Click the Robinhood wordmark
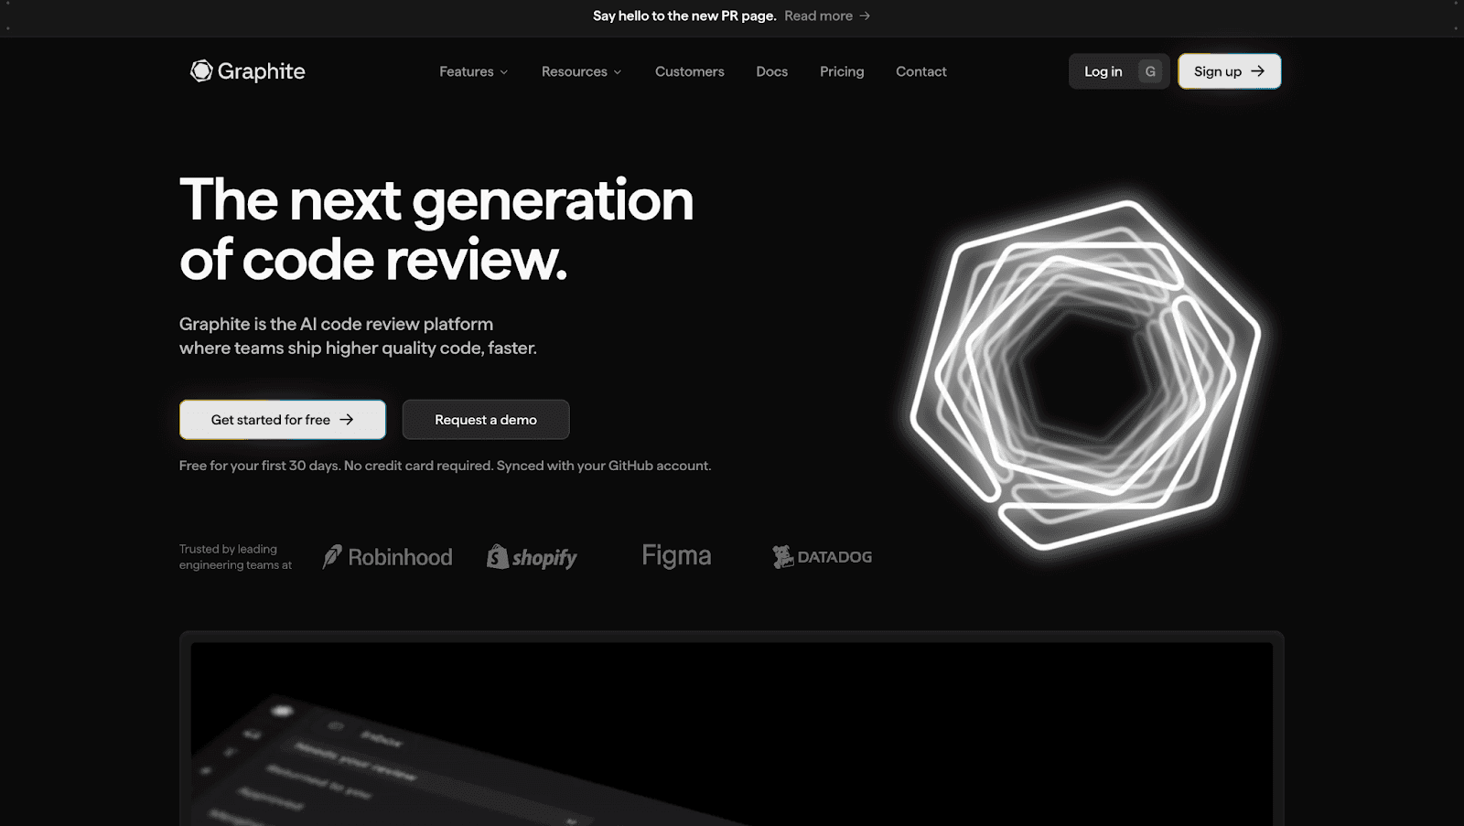This screenshot has height=826, width=1464. tap(400, 557)
